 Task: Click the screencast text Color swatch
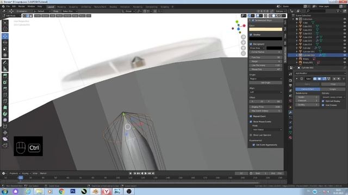pos(266,29)
